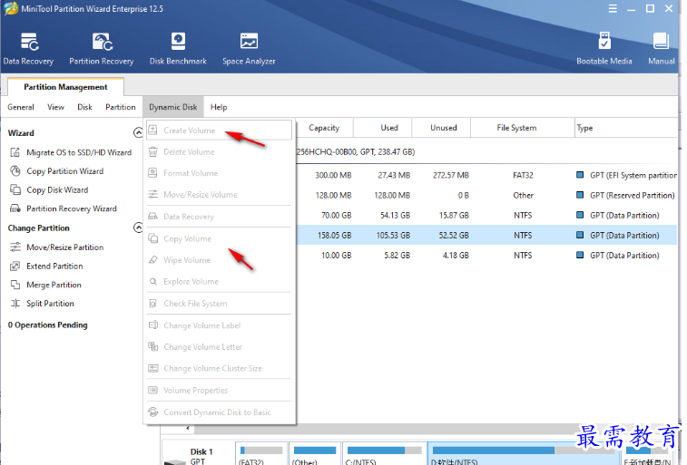This screenshot has width=687, height=465.
Task: Click the Extend Partition link
Action: (x=54, y=266)
